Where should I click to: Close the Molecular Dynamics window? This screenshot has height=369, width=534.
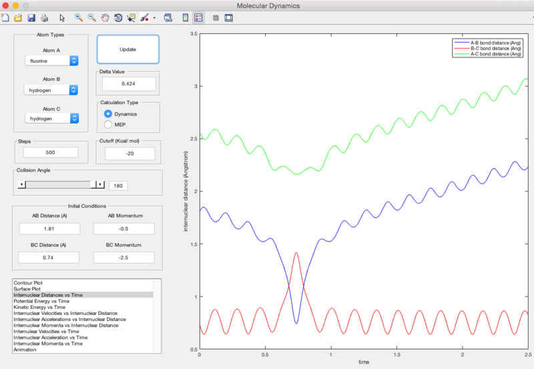(x=5, y=5)
